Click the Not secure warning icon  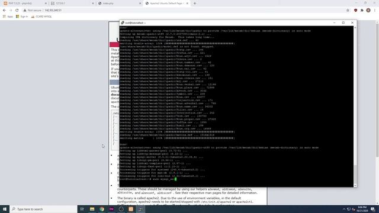[x=25, y=11]
